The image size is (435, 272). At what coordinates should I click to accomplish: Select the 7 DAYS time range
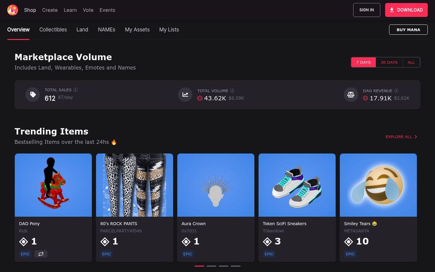[x=363, y=62]
